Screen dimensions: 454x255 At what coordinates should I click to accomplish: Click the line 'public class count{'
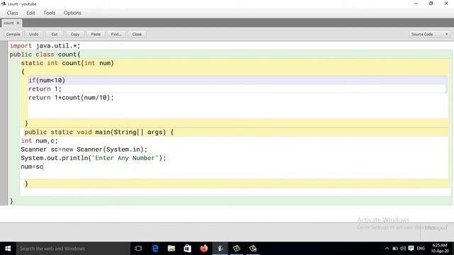(x=45, y=55)
